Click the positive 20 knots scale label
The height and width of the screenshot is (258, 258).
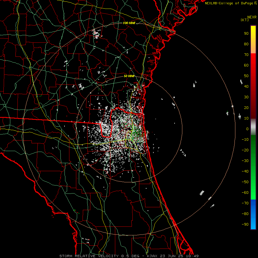(246, 108)
